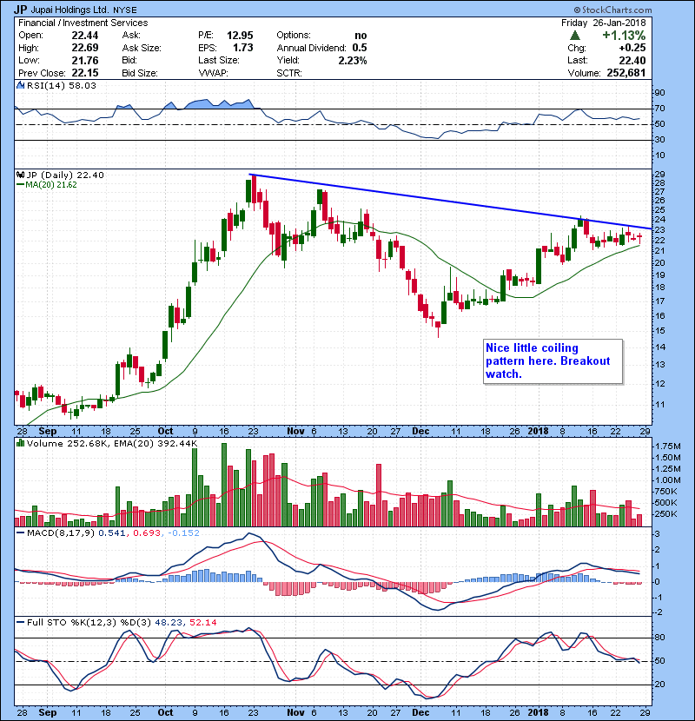The height and width of the screenshot is (721, 695).
Task: Click the Yield value 2.23%
Action: pos(353,60)
